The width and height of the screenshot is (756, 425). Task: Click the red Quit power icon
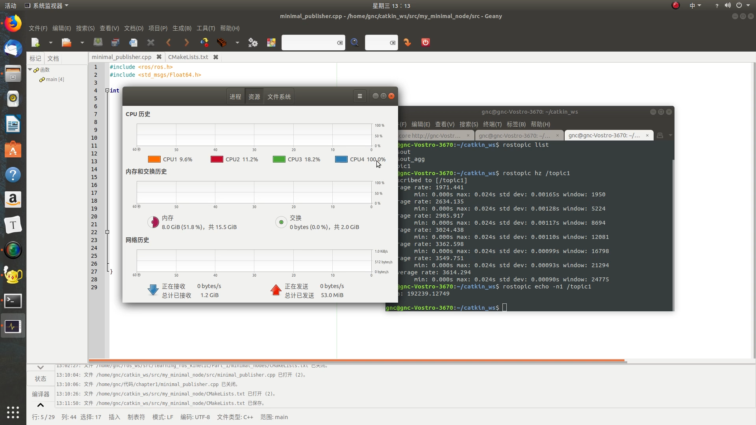coord(426,42)
